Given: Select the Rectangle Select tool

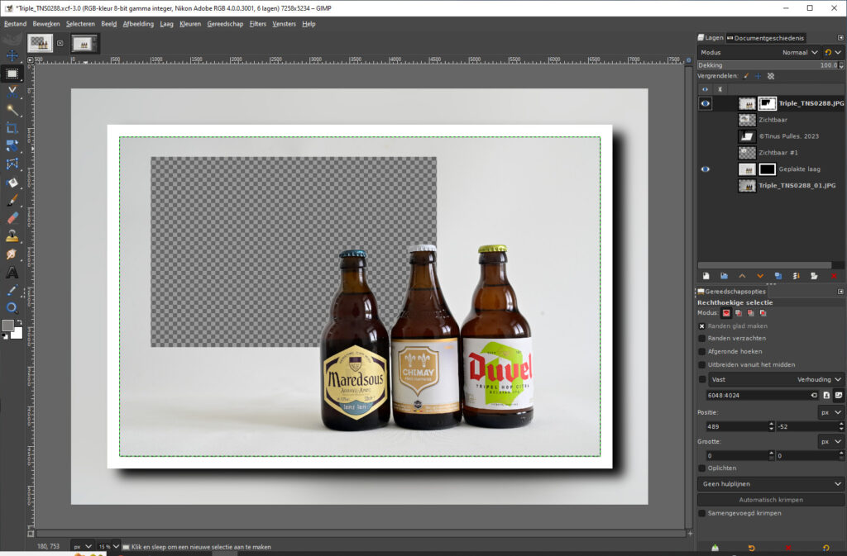Looking at the screenshot, I should click(x=12, y=74).
